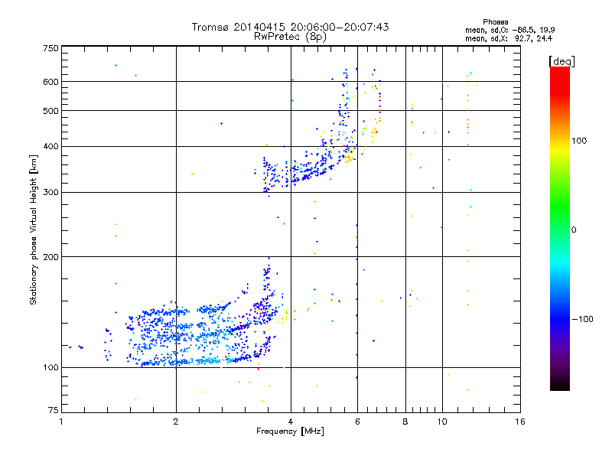Screen dimensions: 612x459
Task: Click the '16' x-axis tick label
Action: tap(520, 422)
